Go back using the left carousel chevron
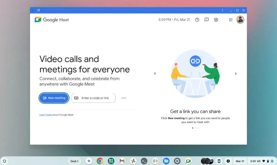 155,73
